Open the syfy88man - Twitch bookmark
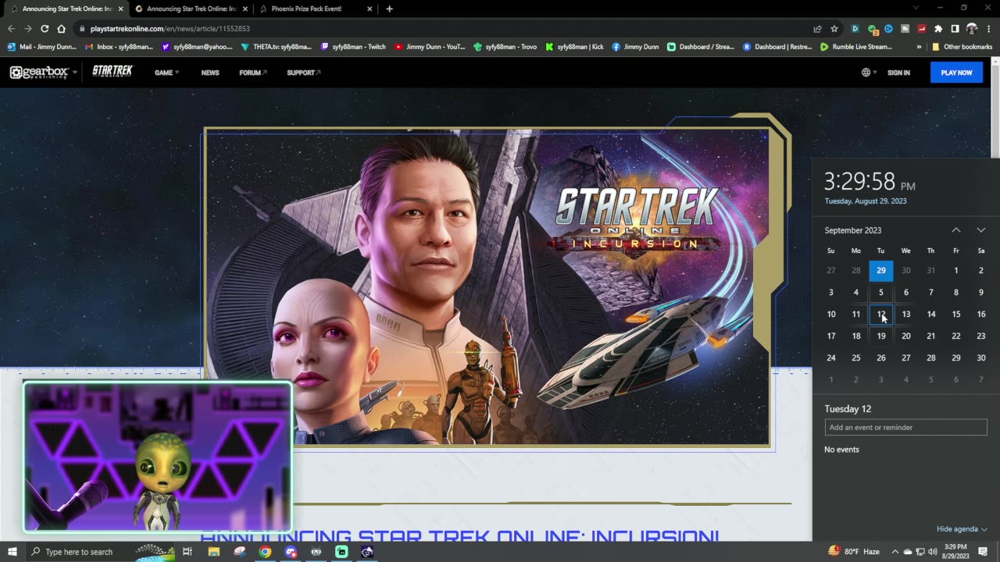The height and width of the screenshot is (562, 1000). [x=353, y=47]
